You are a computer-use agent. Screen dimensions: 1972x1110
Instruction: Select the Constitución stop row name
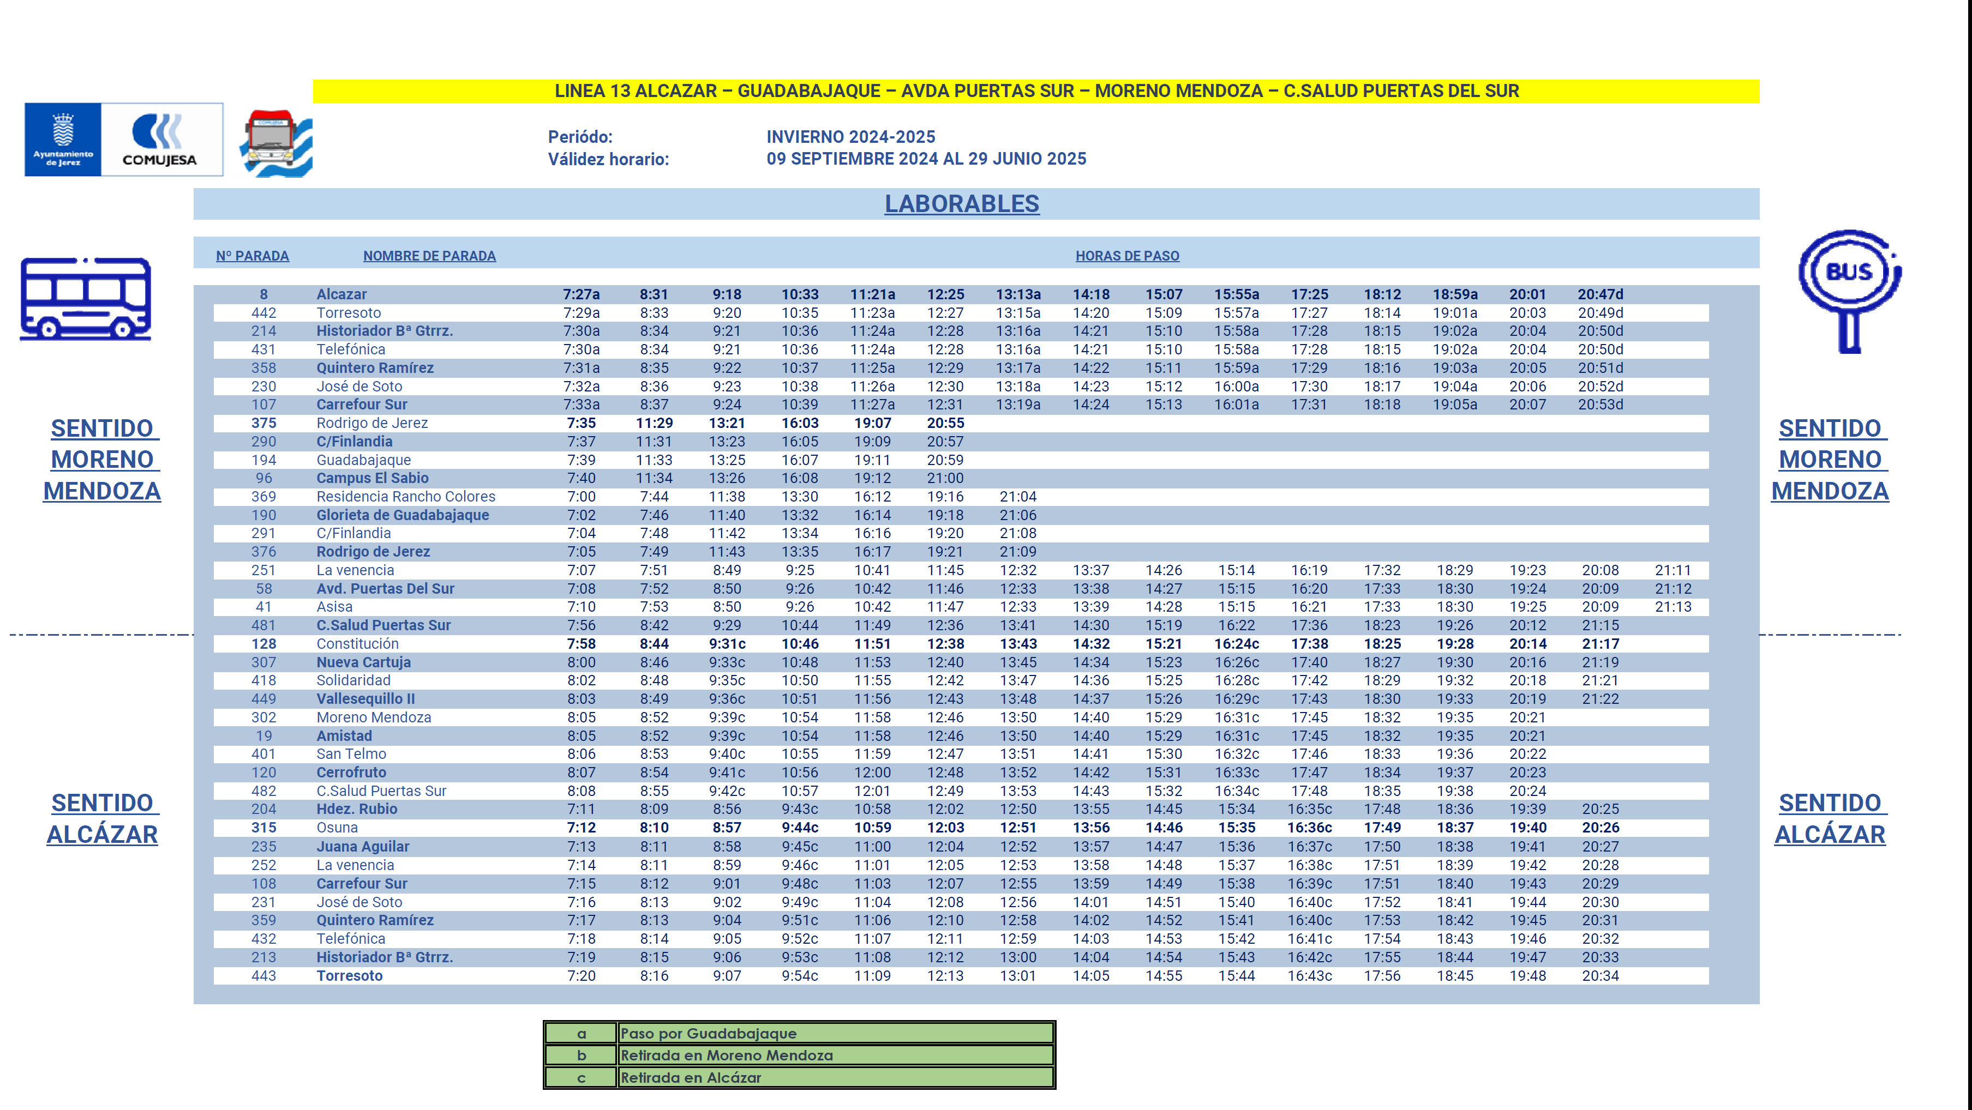[357, 644]
